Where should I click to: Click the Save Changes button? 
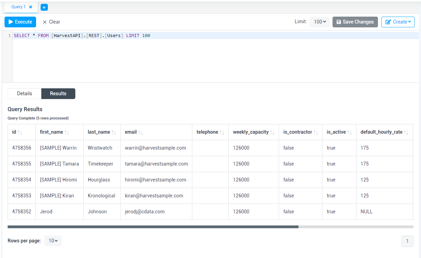pos(355,22)
